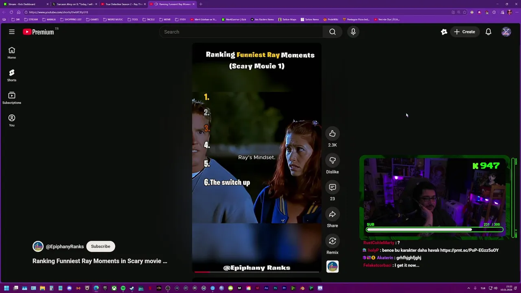
Task: Open Discord from the taskbar
Action: (x=69, y=289)
